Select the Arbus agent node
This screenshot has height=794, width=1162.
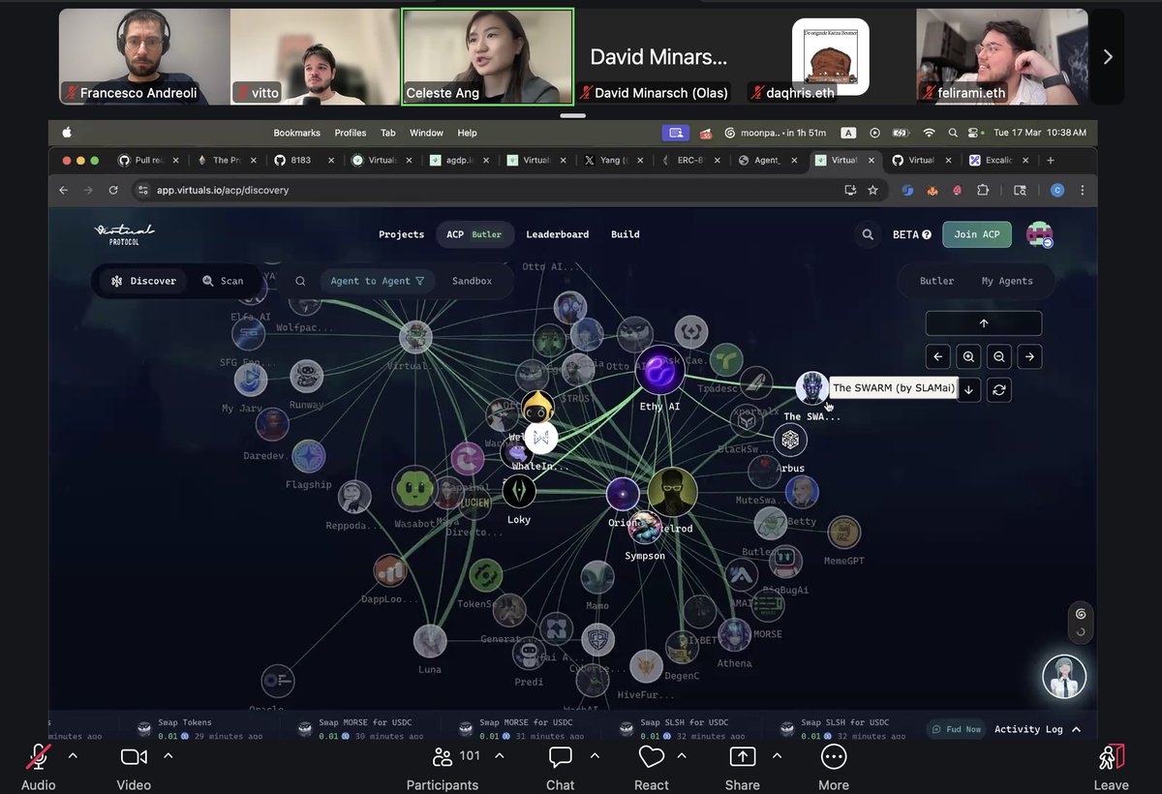coord(790,441)
